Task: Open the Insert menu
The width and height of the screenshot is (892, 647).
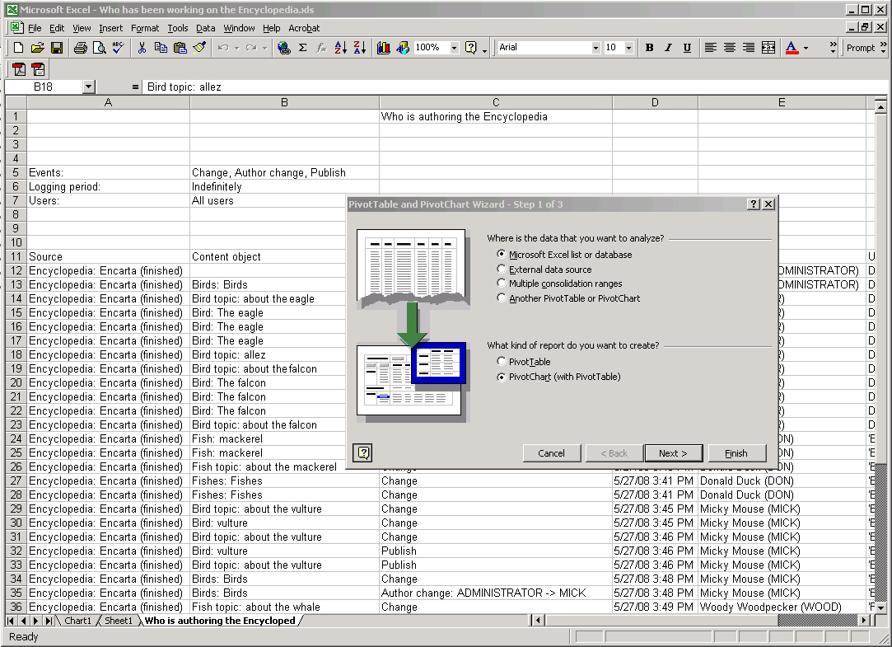Action: (x=110, y=28)
